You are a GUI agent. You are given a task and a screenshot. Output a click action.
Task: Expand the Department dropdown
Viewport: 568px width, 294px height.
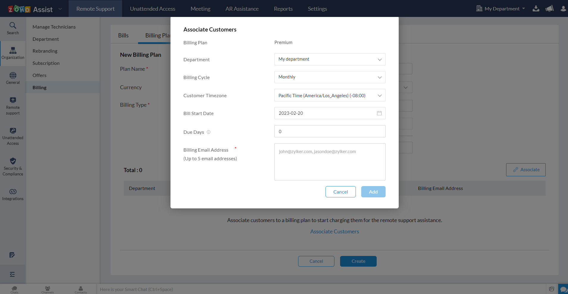[x=330, y=59]
